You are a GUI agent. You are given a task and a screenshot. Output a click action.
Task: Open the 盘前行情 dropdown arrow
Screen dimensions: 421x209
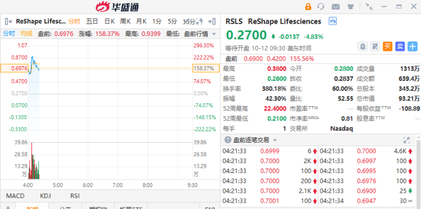point(214,34)
